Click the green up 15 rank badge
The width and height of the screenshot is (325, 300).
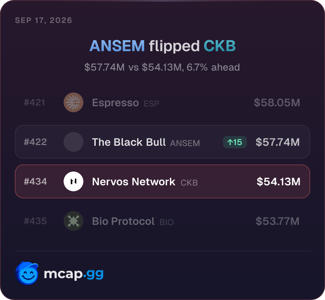click(235, 142)
